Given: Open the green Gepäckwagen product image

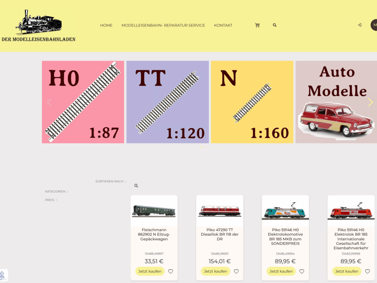Looking at the screenshot, I should pyautogui.click(x=154, y=211).
